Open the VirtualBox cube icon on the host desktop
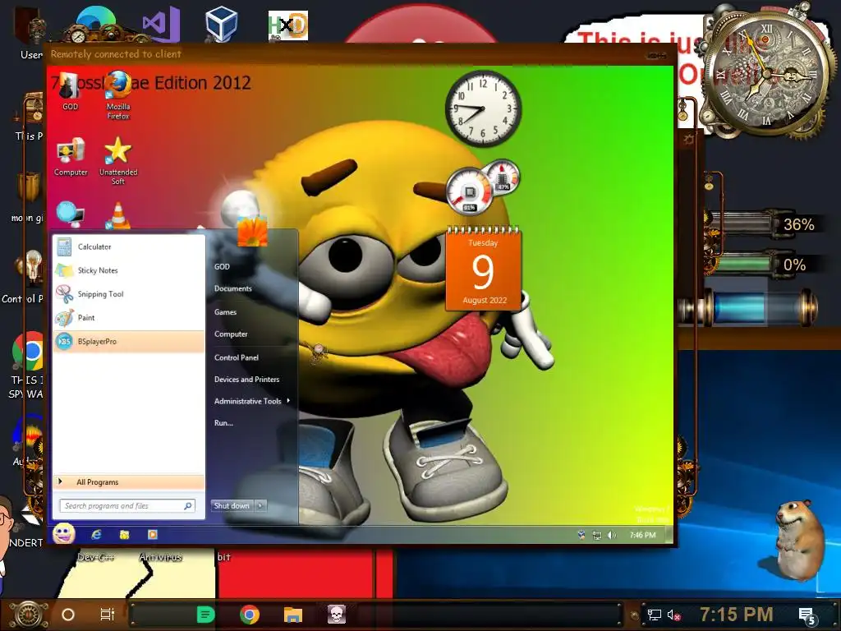The height and width of the screenshot is (631, 841). [221, 24]
